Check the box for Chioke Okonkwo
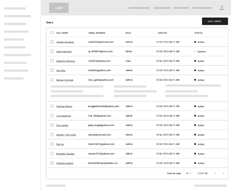The width and height of the screenshot is (231, 192). pos(52,42)
